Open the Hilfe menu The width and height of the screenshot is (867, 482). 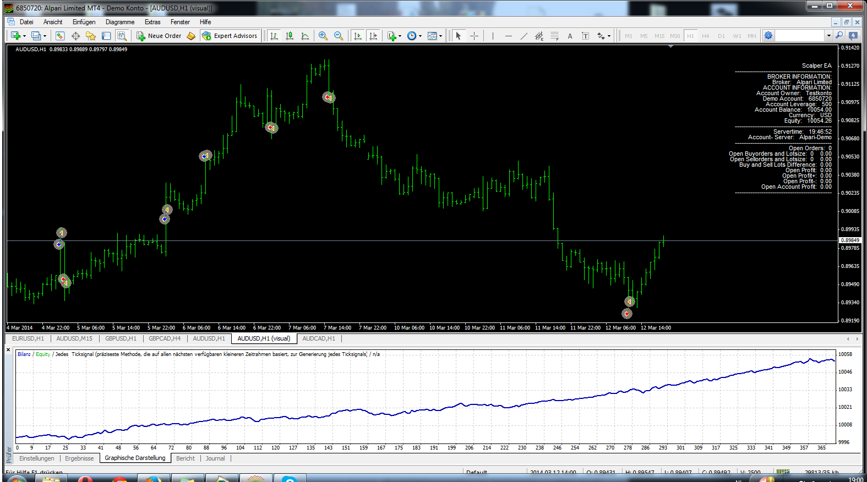[x=205, y=22]
